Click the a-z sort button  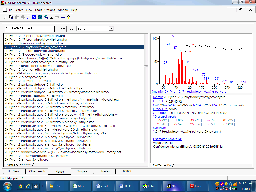coord(71,29)
